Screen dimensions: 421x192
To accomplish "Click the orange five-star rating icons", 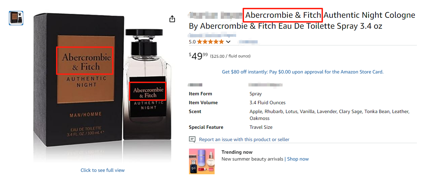I will pyautogui.click(x=210, y=42).
